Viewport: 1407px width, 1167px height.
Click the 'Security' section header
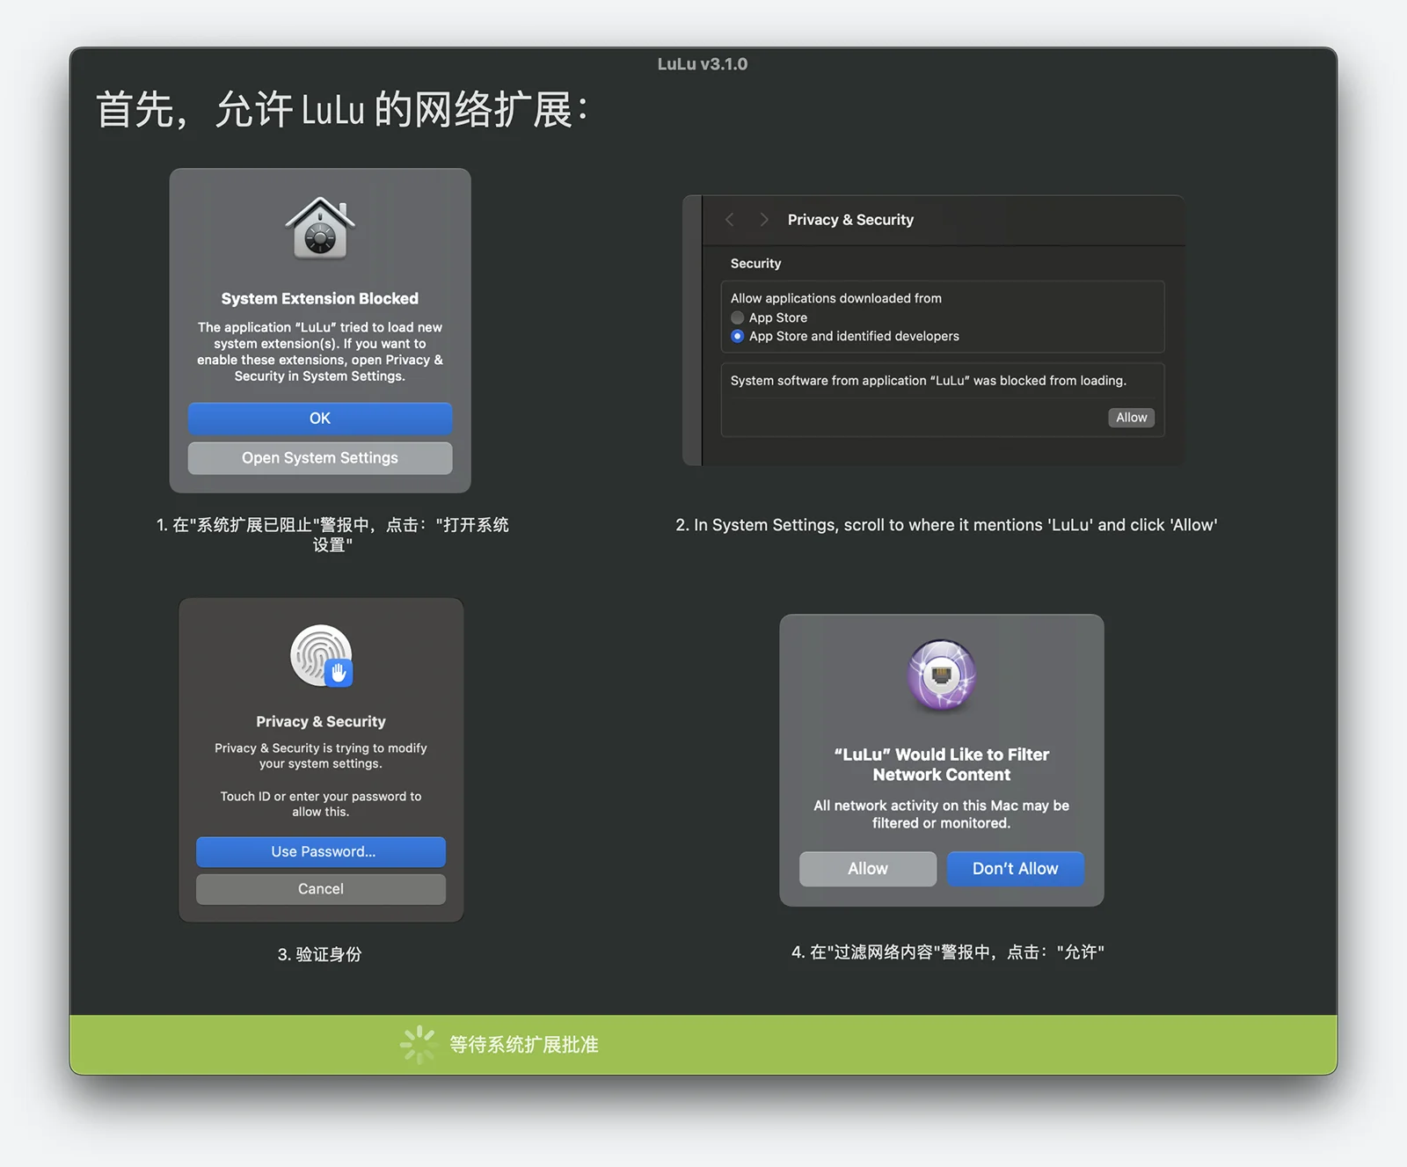tap(755, 264)
